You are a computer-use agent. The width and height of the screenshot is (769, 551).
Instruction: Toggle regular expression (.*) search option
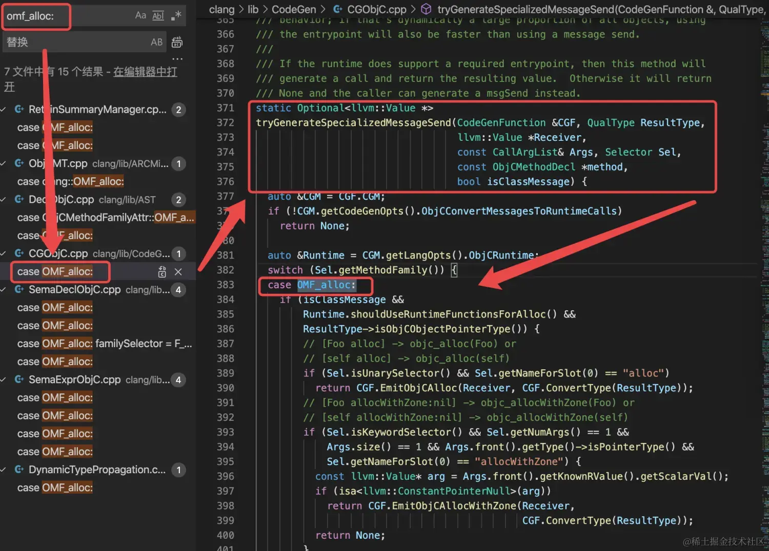176,16
